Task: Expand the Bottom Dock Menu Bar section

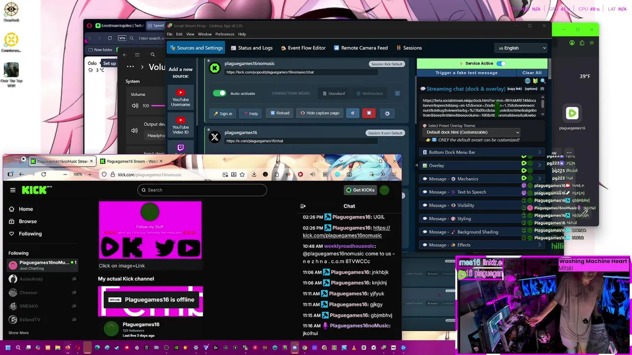Action: pos(482,152)
